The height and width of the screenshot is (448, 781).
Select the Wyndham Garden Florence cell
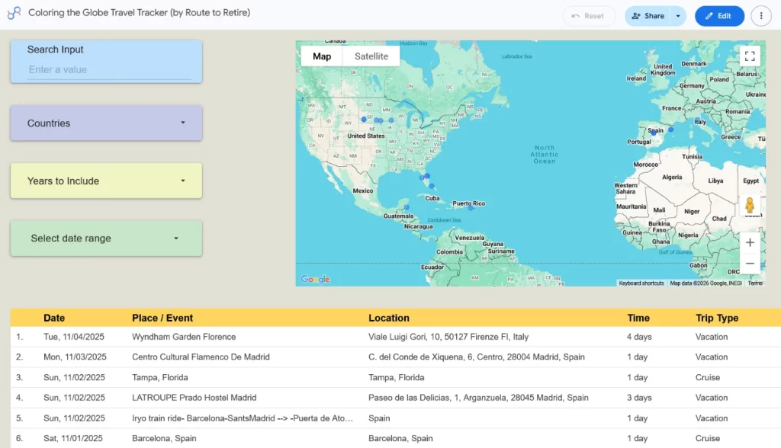click(184, 337)
